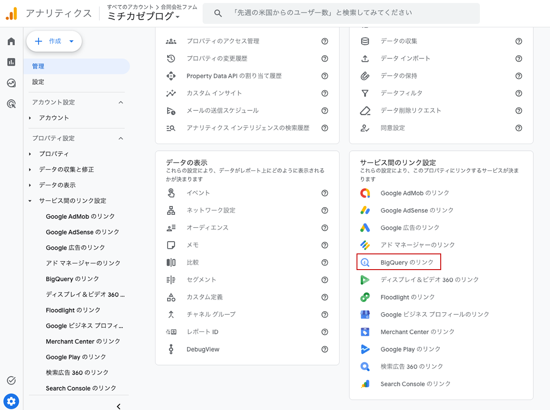This screenshot has height=410, width=550.
Task: Open the Explore icon in left rail
Action: (11, 83)
